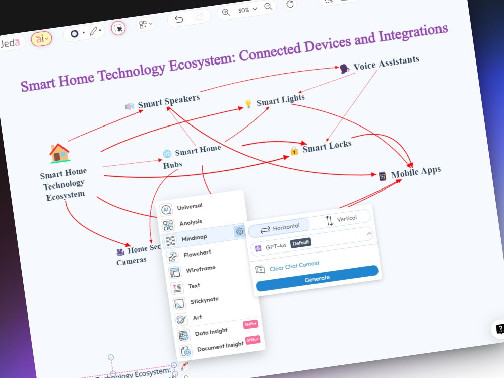Open the templates grid dropdown
The width and height of the screenshot is (504, 378).
(145, 24)
